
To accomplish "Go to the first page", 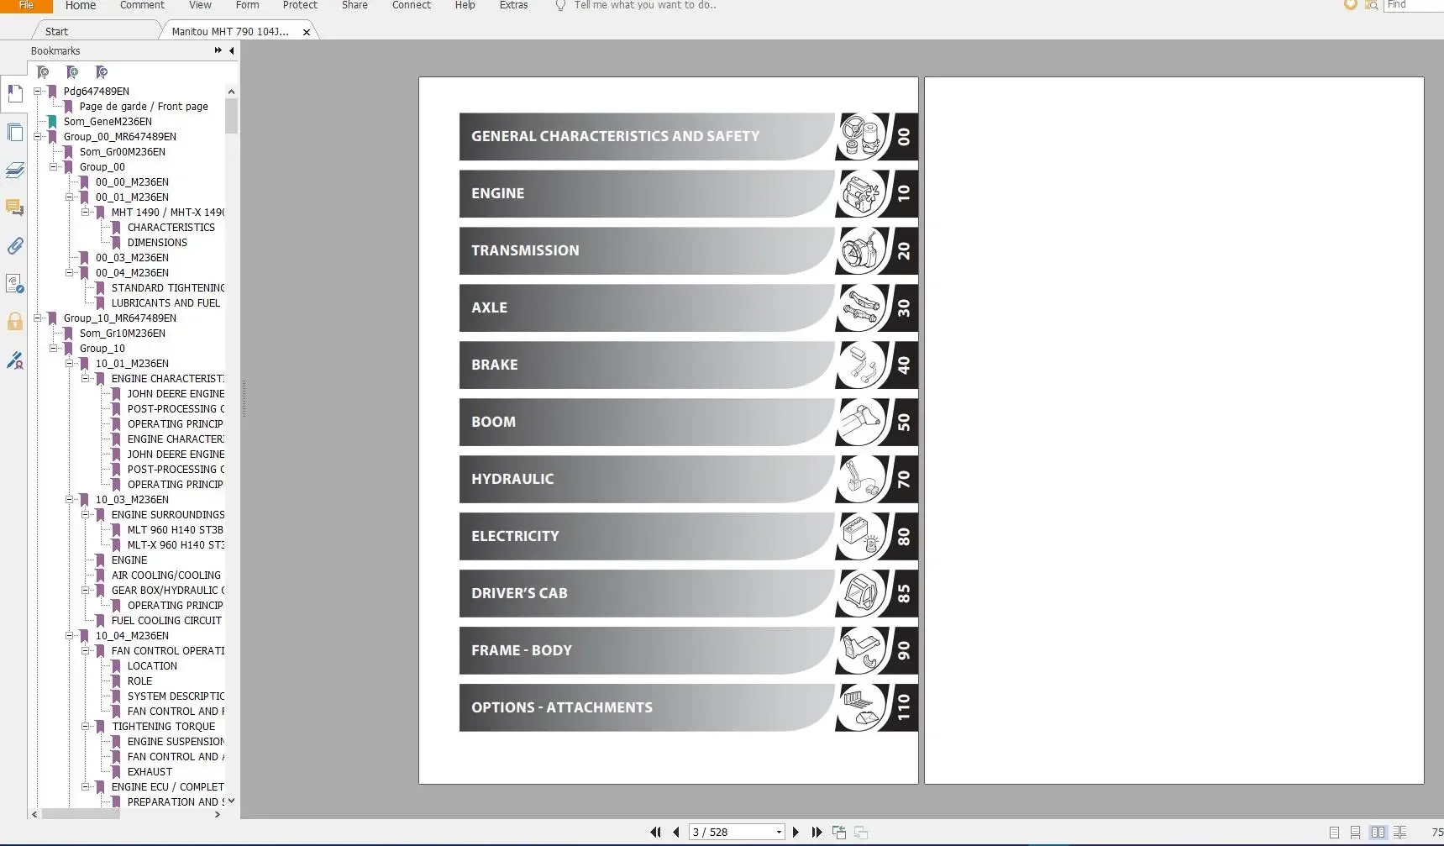I will (655, 832).
